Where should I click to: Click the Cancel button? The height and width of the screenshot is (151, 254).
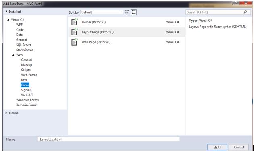pyautogui.click(x=239, y=147)
